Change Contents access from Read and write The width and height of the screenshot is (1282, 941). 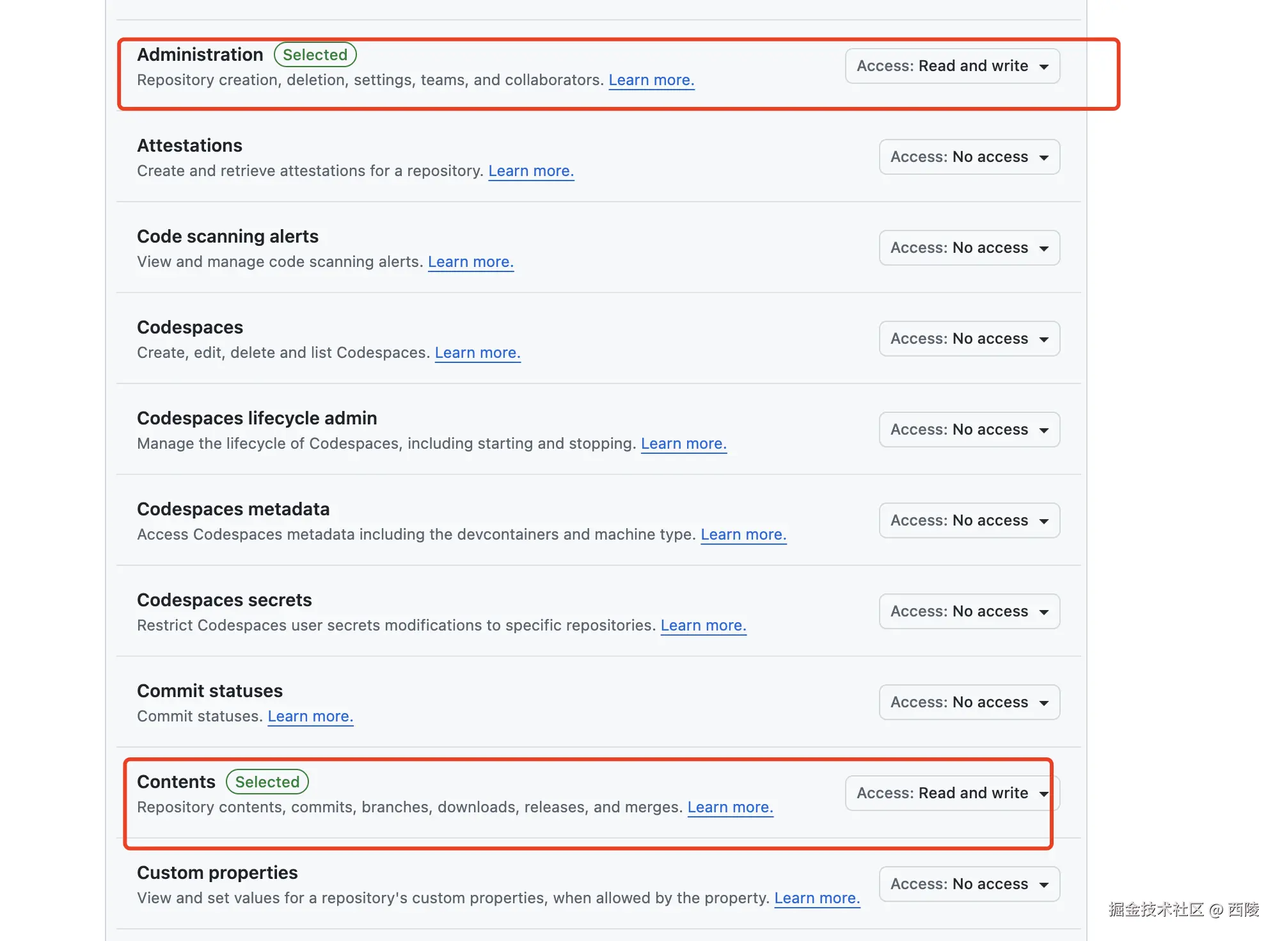952,793
